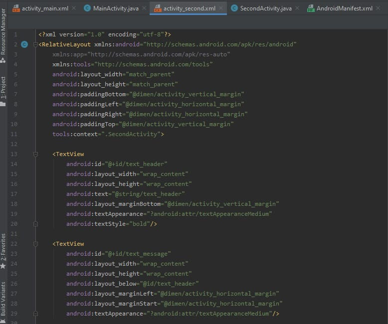Click line number 12 in the gutter

tap(14, 144)
